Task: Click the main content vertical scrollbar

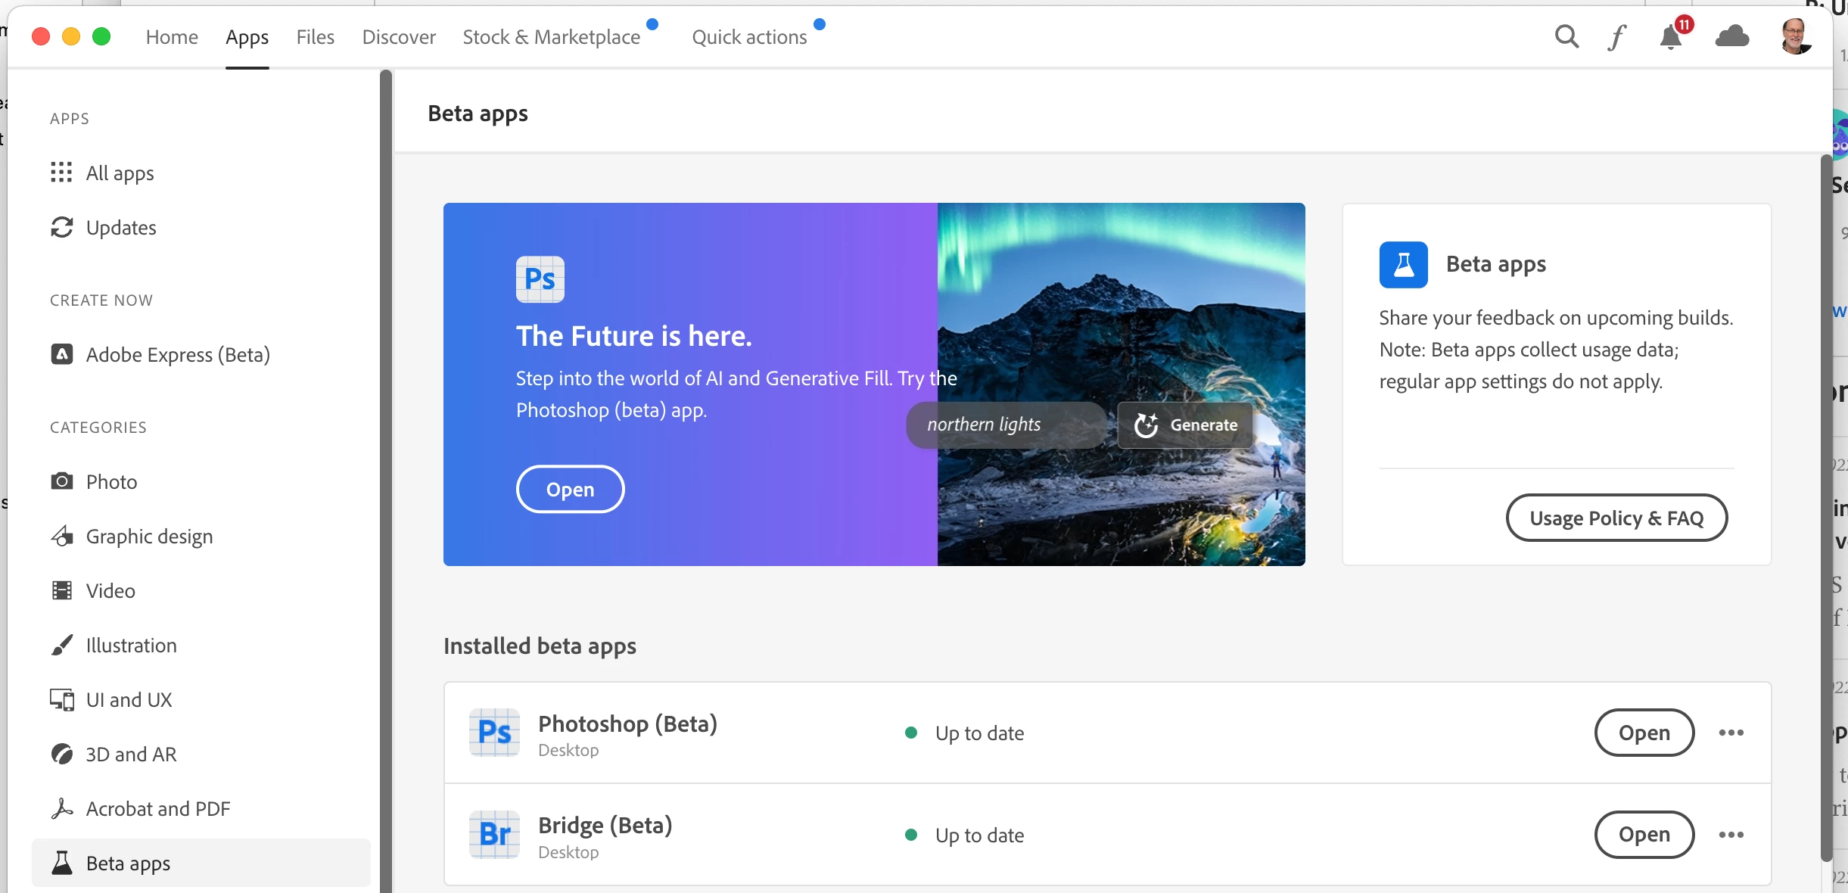Action: point(1825,507)
